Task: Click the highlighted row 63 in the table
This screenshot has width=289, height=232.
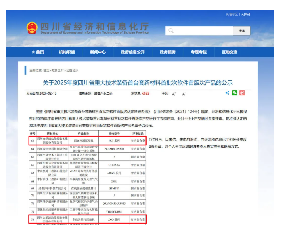Action: click(87, 140)
